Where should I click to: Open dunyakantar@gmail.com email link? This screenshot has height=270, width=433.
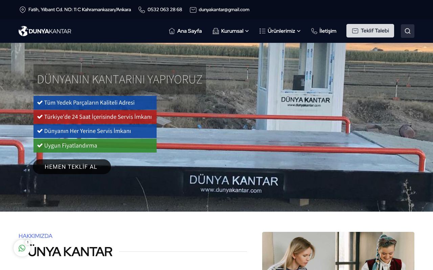click(x=224, y=10)
